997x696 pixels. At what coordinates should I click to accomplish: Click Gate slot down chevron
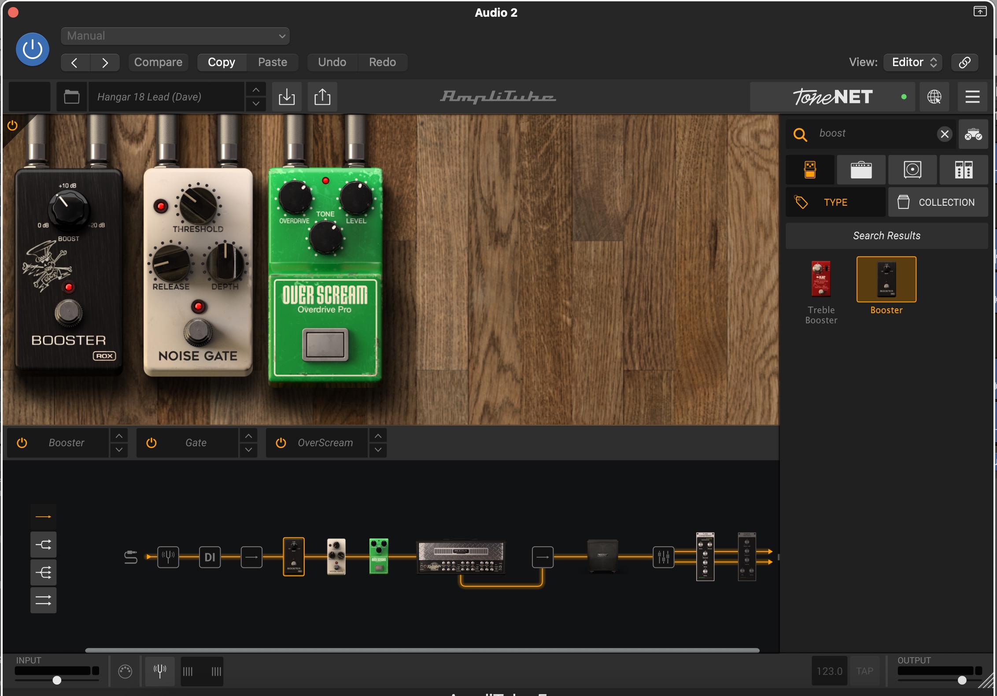pos(248,450)
